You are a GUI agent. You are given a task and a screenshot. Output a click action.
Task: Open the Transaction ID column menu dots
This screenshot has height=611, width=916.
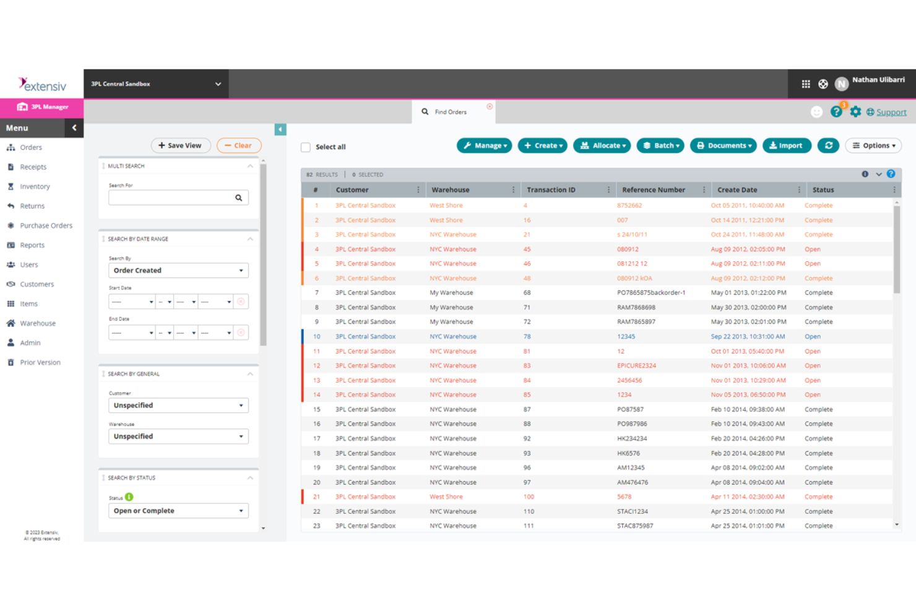(x=609, y=190)
